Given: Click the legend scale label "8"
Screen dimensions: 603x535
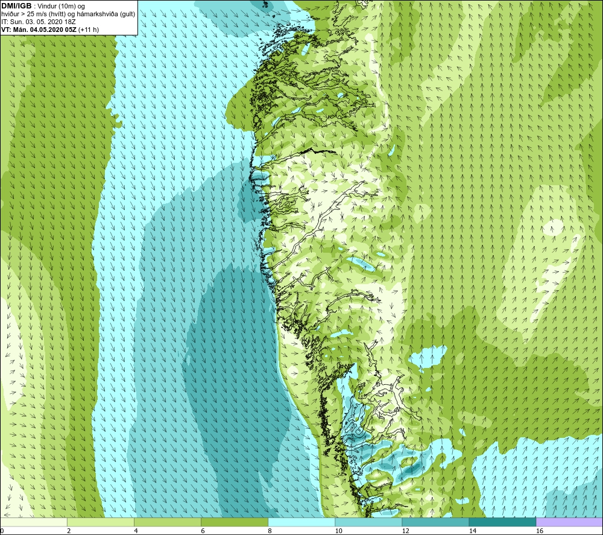Looking at the screenshot, I should pyautogui.click(x=270, y=531).
